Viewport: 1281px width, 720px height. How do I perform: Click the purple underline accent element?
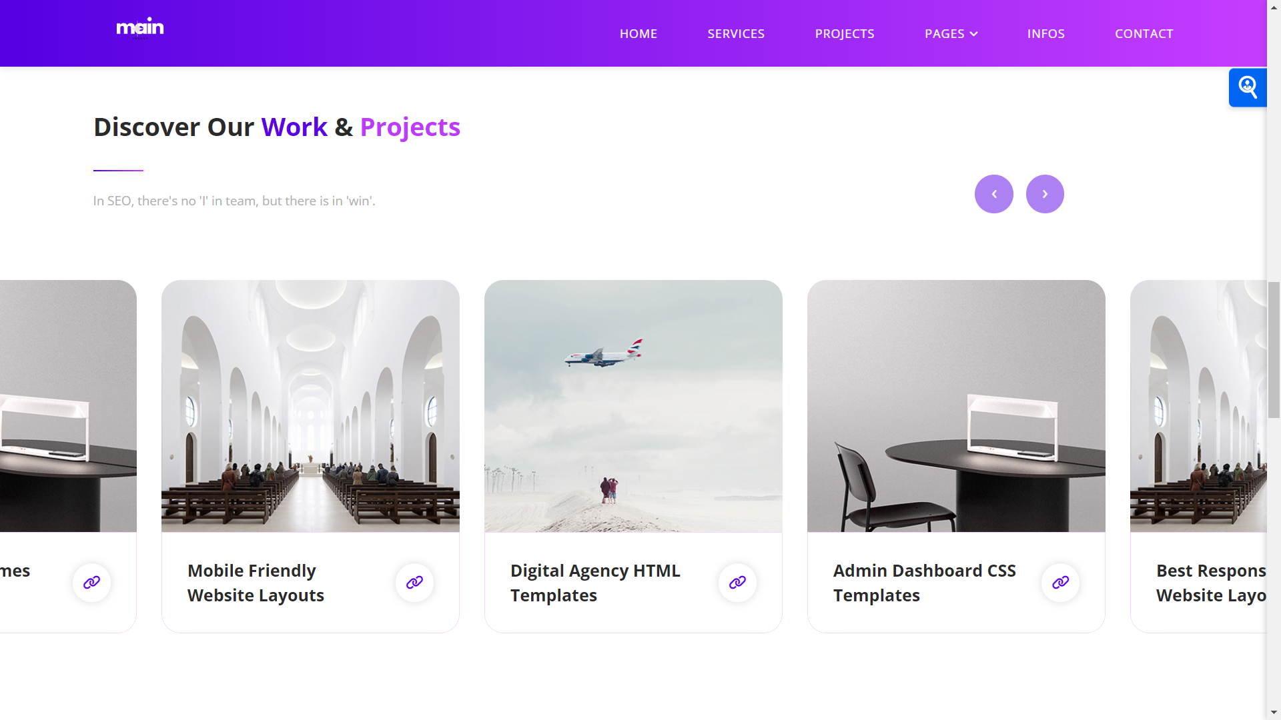(x=118, y=168)
